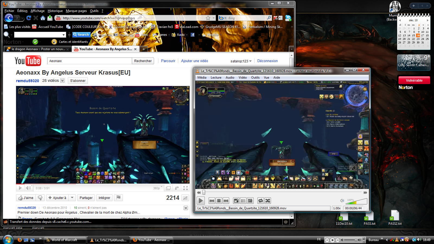Open the Ajouter une vidéo link
This screenshot has width=434, height=244.
point(195,61)
